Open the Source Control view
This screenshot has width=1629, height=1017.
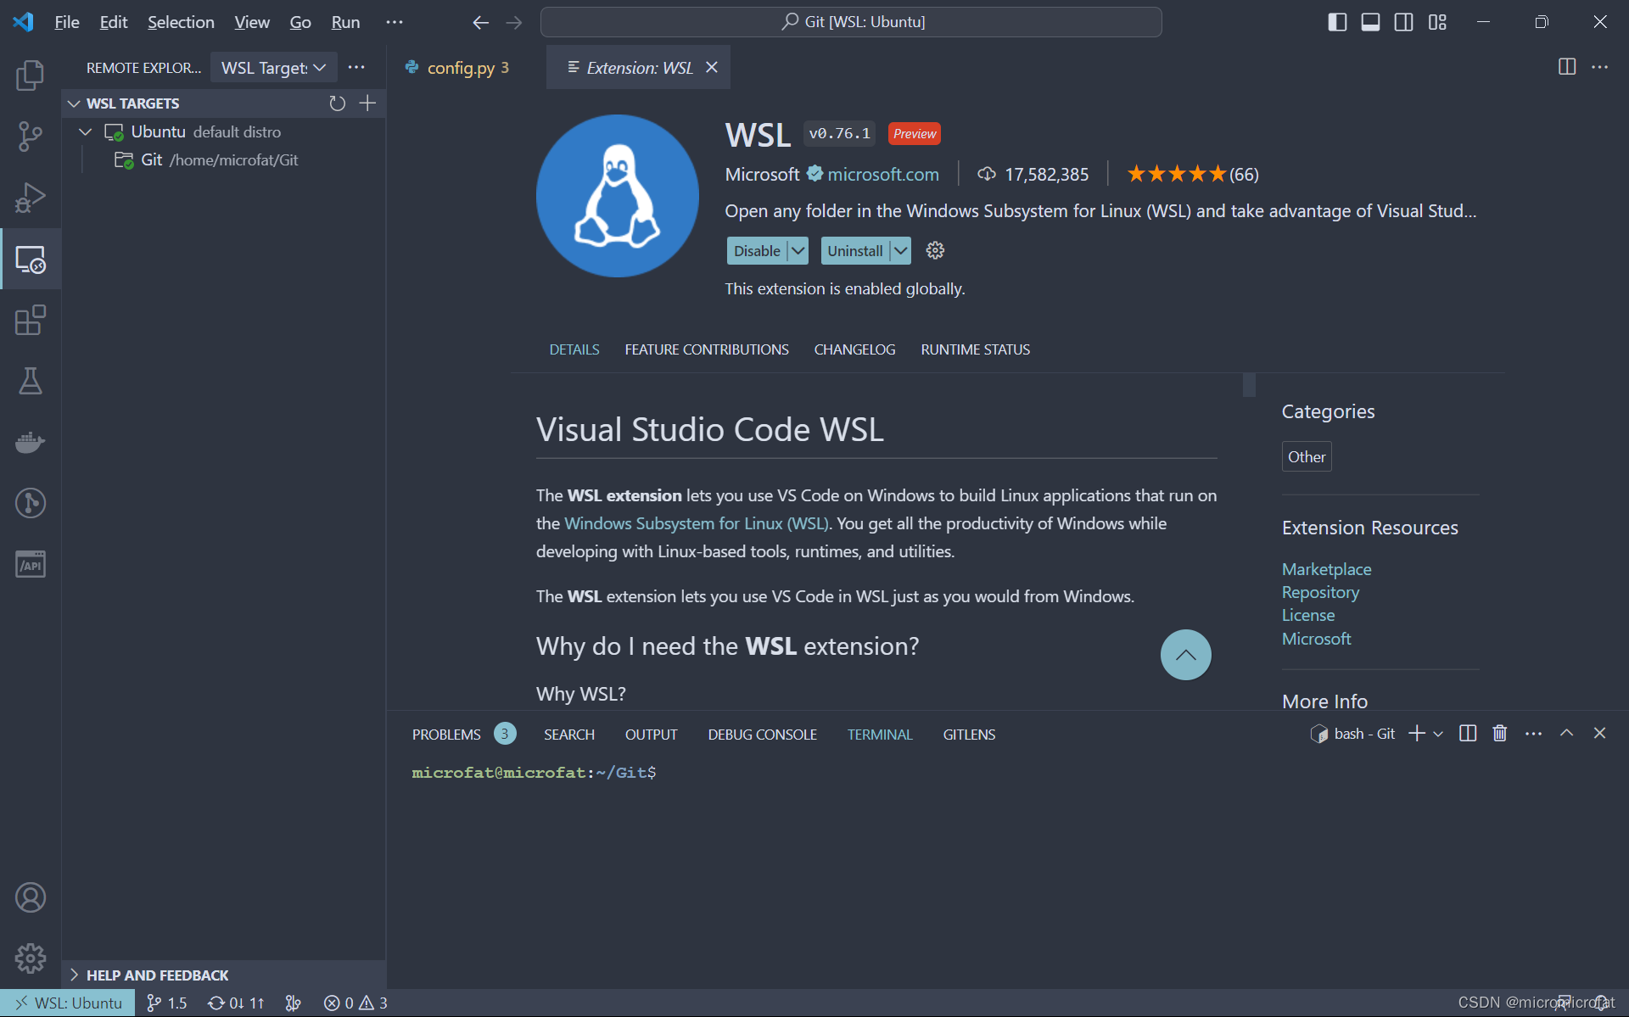[x=31, y=137]
